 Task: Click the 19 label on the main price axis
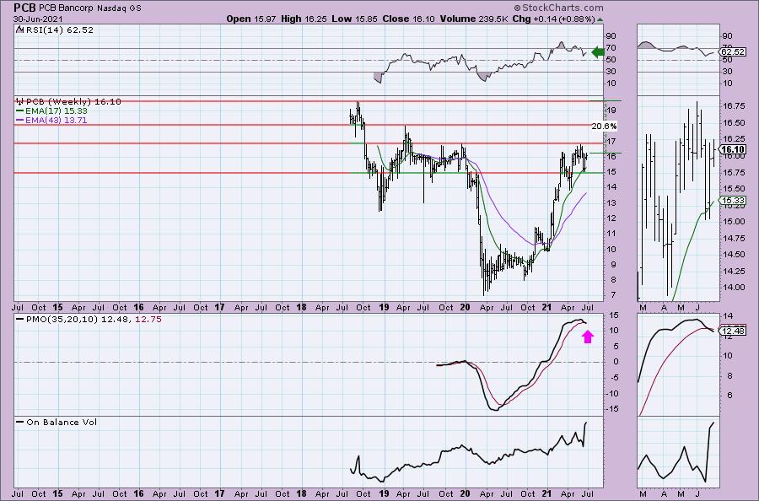pos(611,110)
